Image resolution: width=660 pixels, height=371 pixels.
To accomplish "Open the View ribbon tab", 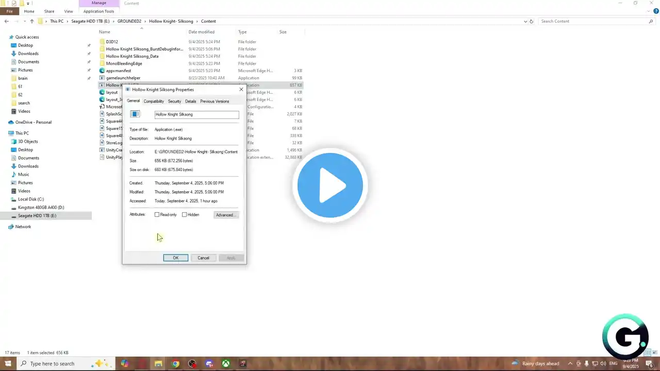I will (x=69, y=11).
